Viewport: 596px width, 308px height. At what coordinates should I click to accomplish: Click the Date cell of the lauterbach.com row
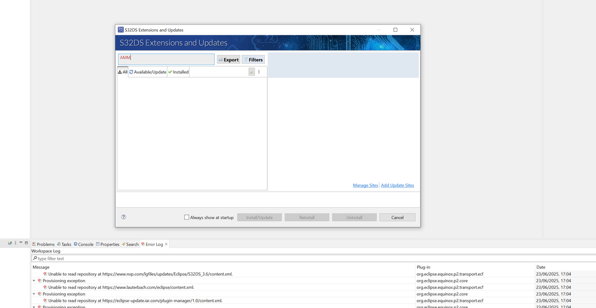coord(554,287)
